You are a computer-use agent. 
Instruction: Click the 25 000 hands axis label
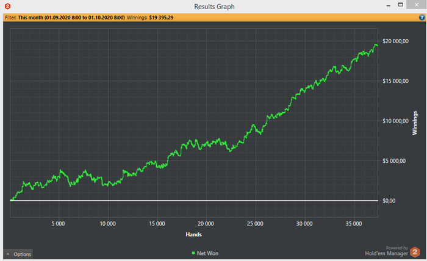click(x=255, y=224)
